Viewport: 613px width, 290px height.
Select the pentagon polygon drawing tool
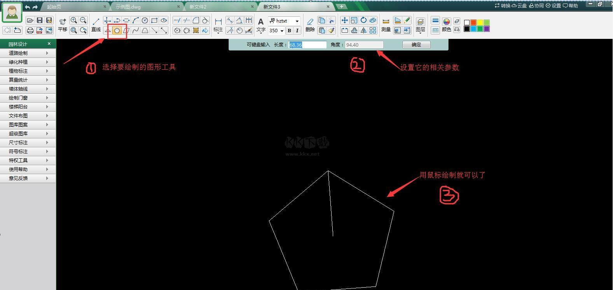point(117,30)
